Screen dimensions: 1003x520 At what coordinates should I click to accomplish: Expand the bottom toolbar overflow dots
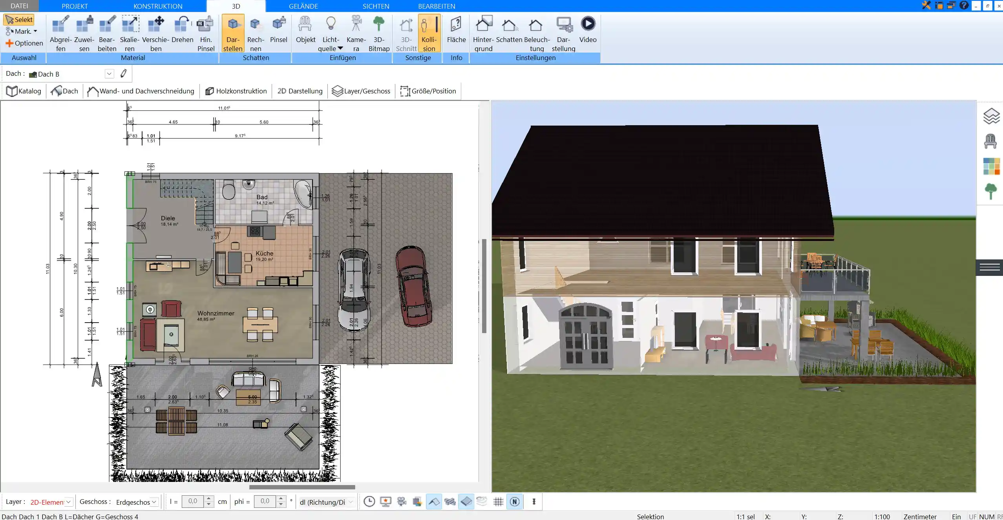[534, 502]
